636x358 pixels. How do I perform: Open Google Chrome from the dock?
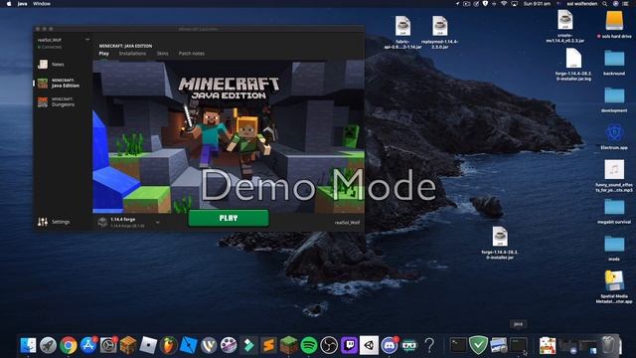point(69,345)
